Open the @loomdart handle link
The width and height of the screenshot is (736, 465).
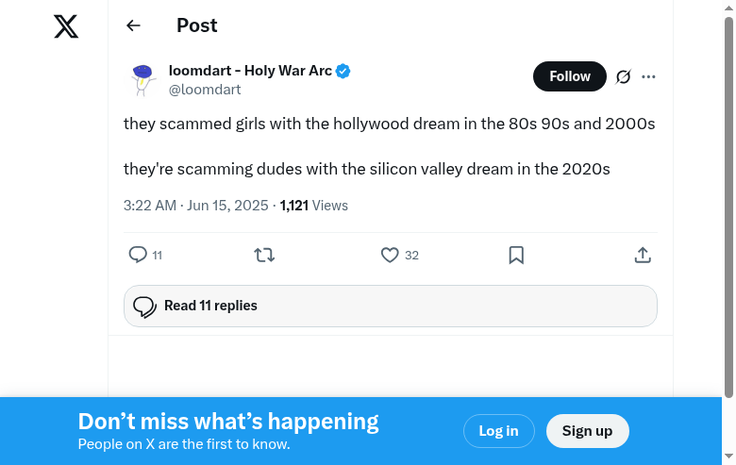205,90
